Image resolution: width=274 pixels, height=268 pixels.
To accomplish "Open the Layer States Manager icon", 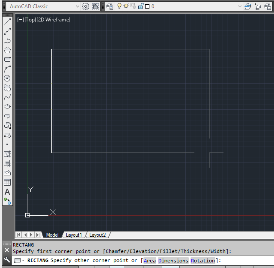I will click(x=268, y=6).
